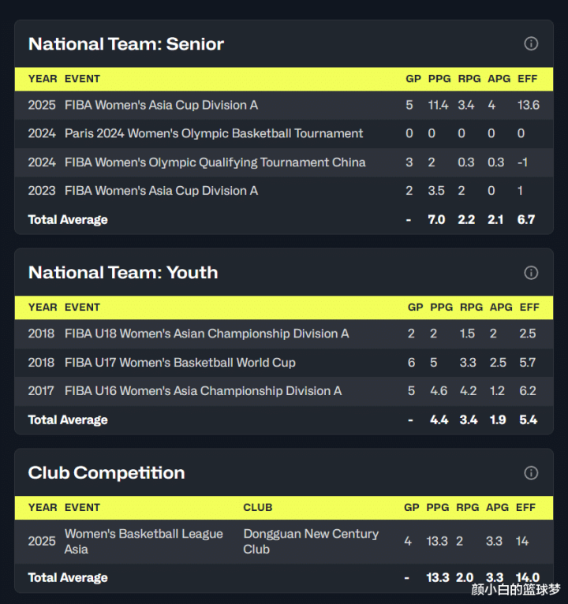Open 2025 FIBA Women's Asia Cup Division A

pyautogui.click(x=161, y=105)
